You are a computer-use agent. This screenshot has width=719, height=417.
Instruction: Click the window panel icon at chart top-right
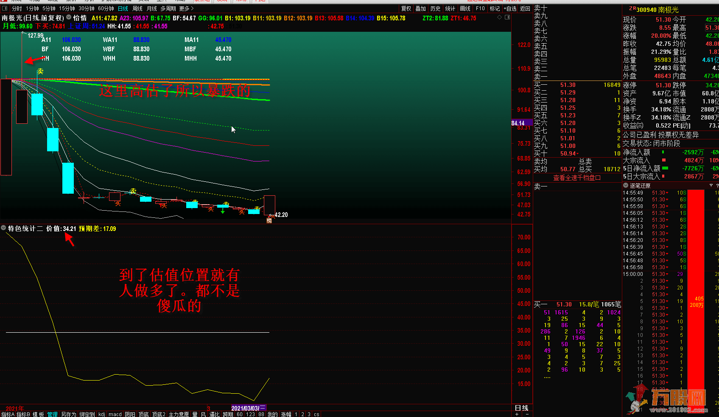click(x=507, y=17)
